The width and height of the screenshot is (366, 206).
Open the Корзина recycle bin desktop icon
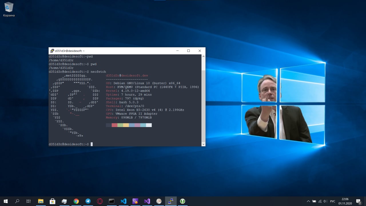tap(9, 10)
